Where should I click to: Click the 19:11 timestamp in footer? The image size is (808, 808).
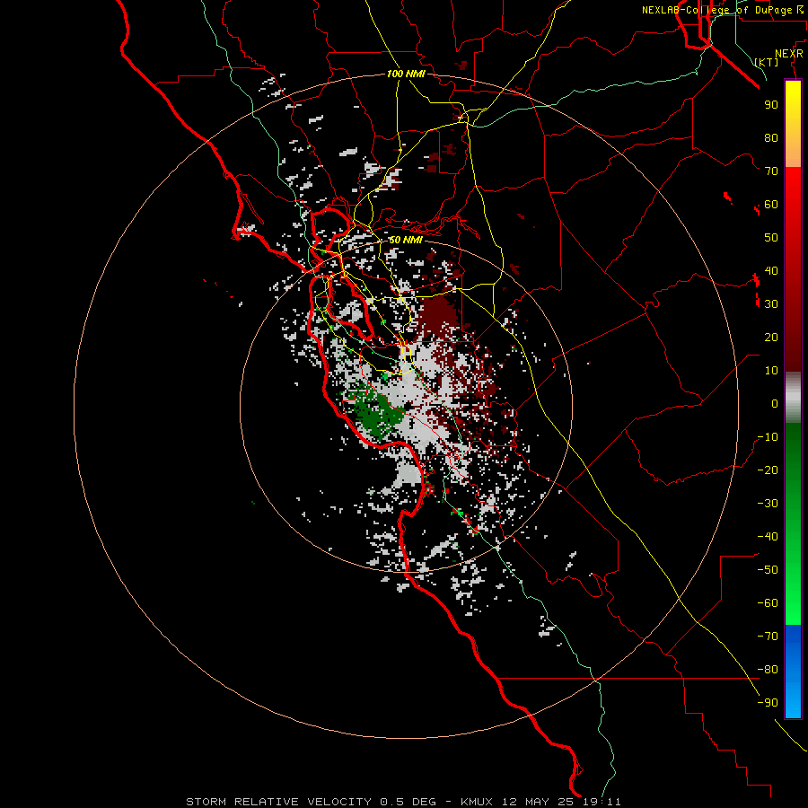(x=600, y=802)
